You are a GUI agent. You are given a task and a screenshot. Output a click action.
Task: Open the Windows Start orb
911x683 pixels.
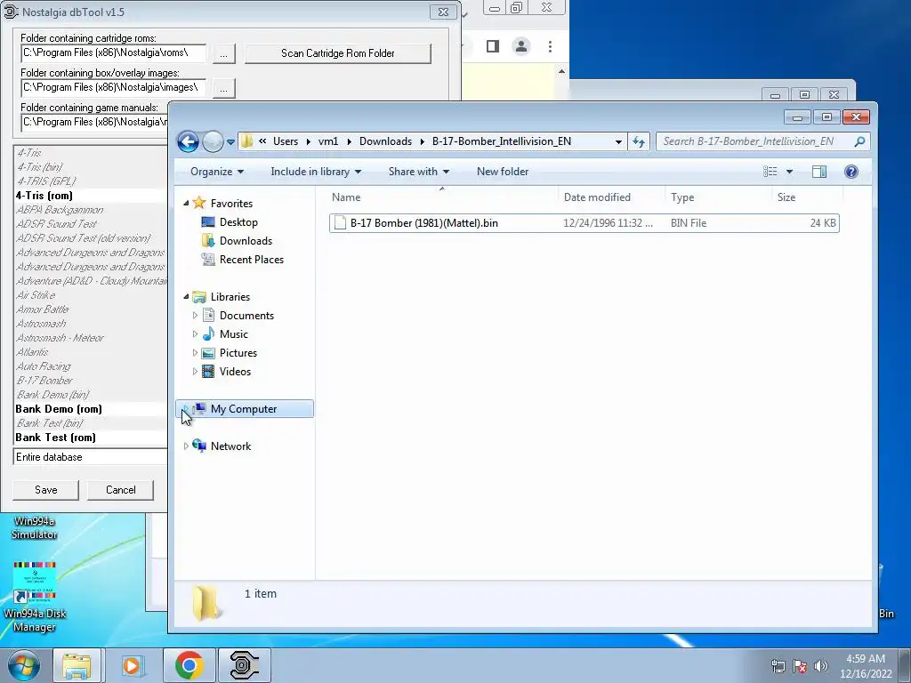coord(24,665)
